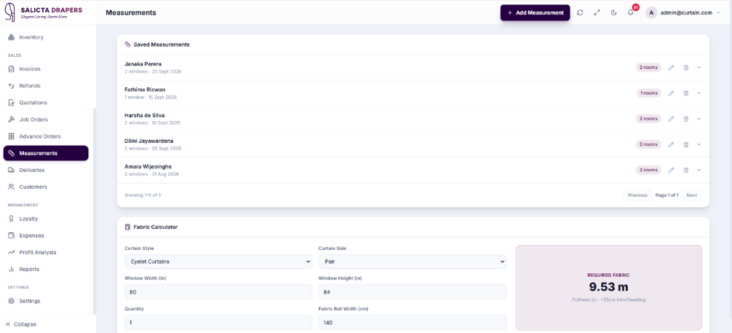Click the Add Measurement button
The image size is (732, 333).
coord(535,12)
